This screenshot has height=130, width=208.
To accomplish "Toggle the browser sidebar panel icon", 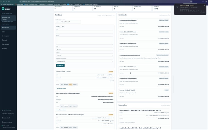I will point(1,2).
